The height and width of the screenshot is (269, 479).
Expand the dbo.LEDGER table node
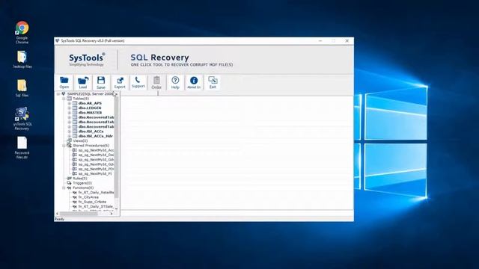[x=70, y=108]
